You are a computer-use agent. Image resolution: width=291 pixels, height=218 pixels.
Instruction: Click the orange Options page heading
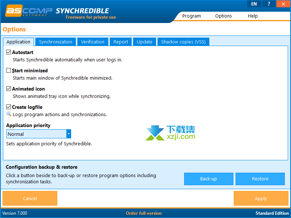[x=14, y=29]
